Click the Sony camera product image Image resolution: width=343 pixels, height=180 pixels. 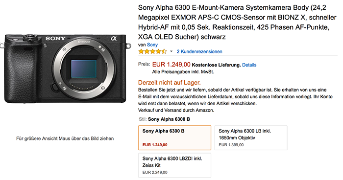[66, 68]
